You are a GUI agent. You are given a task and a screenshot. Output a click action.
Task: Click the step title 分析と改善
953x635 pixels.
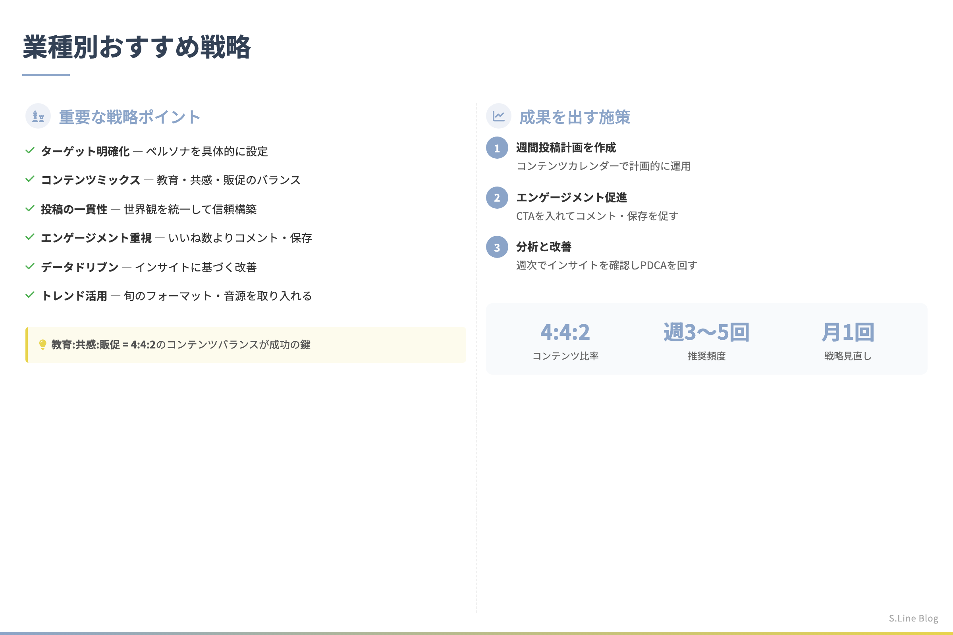click(x=544, y=246)
